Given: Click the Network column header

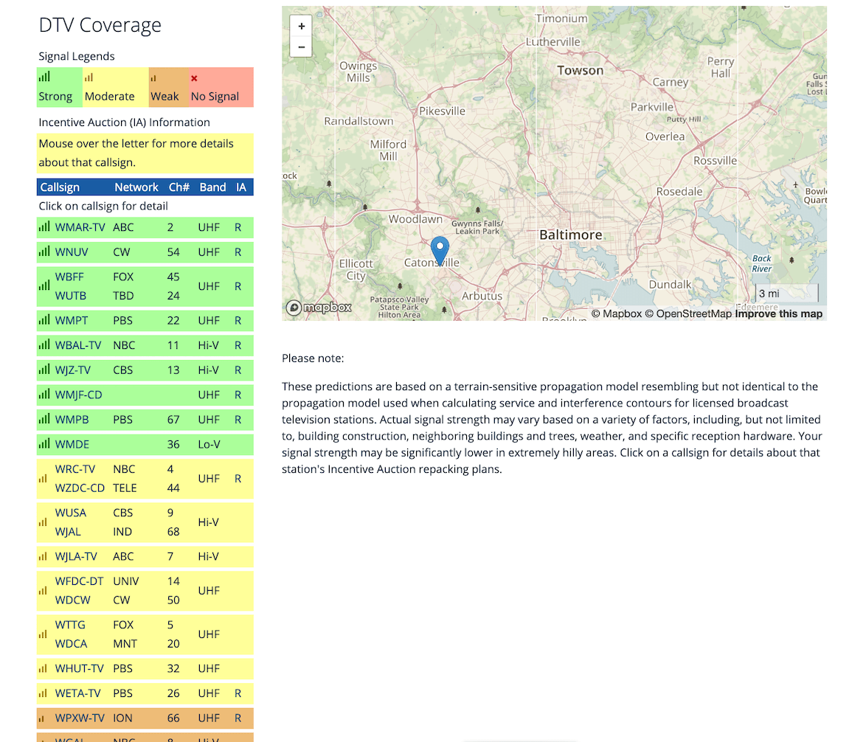Looking at the screenshot, I should click(x=136, y=187).
